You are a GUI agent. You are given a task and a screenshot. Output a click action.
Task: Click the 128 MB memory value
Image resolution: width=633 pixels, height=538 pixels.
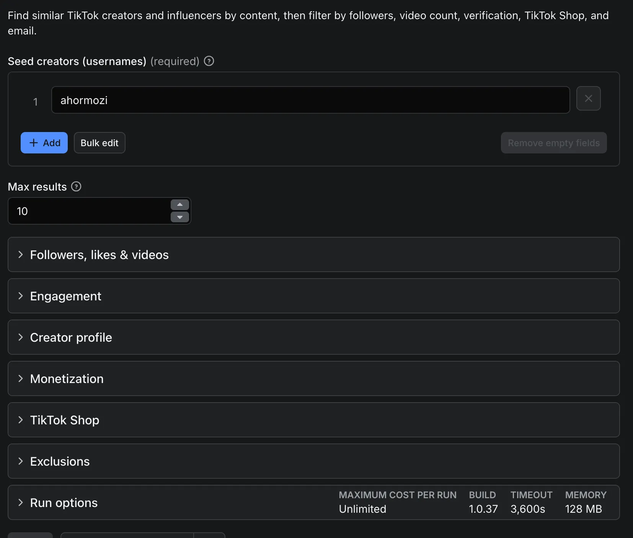click(584, 509)
